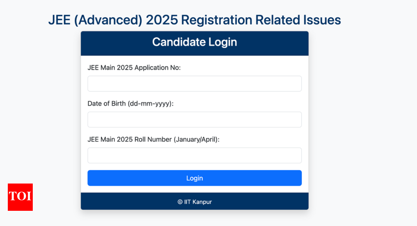Focus the JEE Main Application No field
The image size is (417, 226).
pos(195,84)
